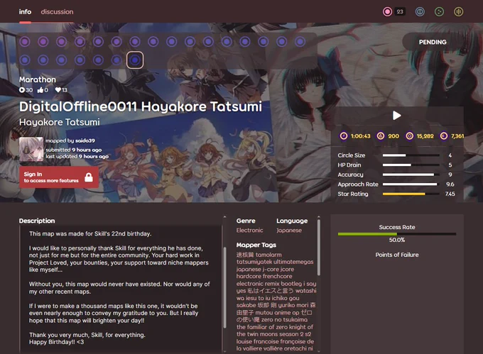Select the osu!mania mode icon
483x354 pixels.
[458, 11]
